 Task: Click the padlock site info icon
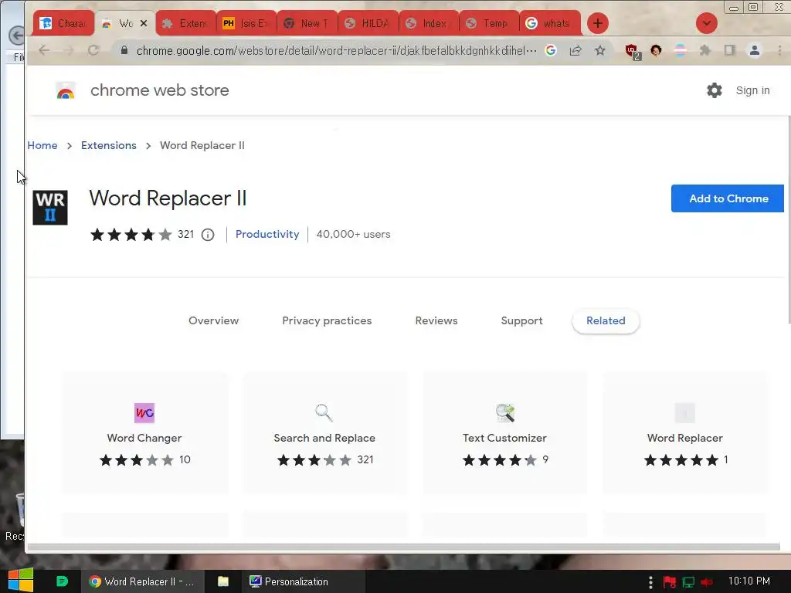[x=124, y=50]
